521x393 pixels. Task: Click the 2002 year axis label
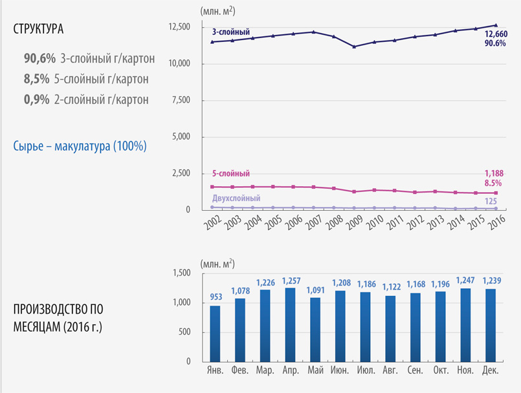[x=213, y=222]
